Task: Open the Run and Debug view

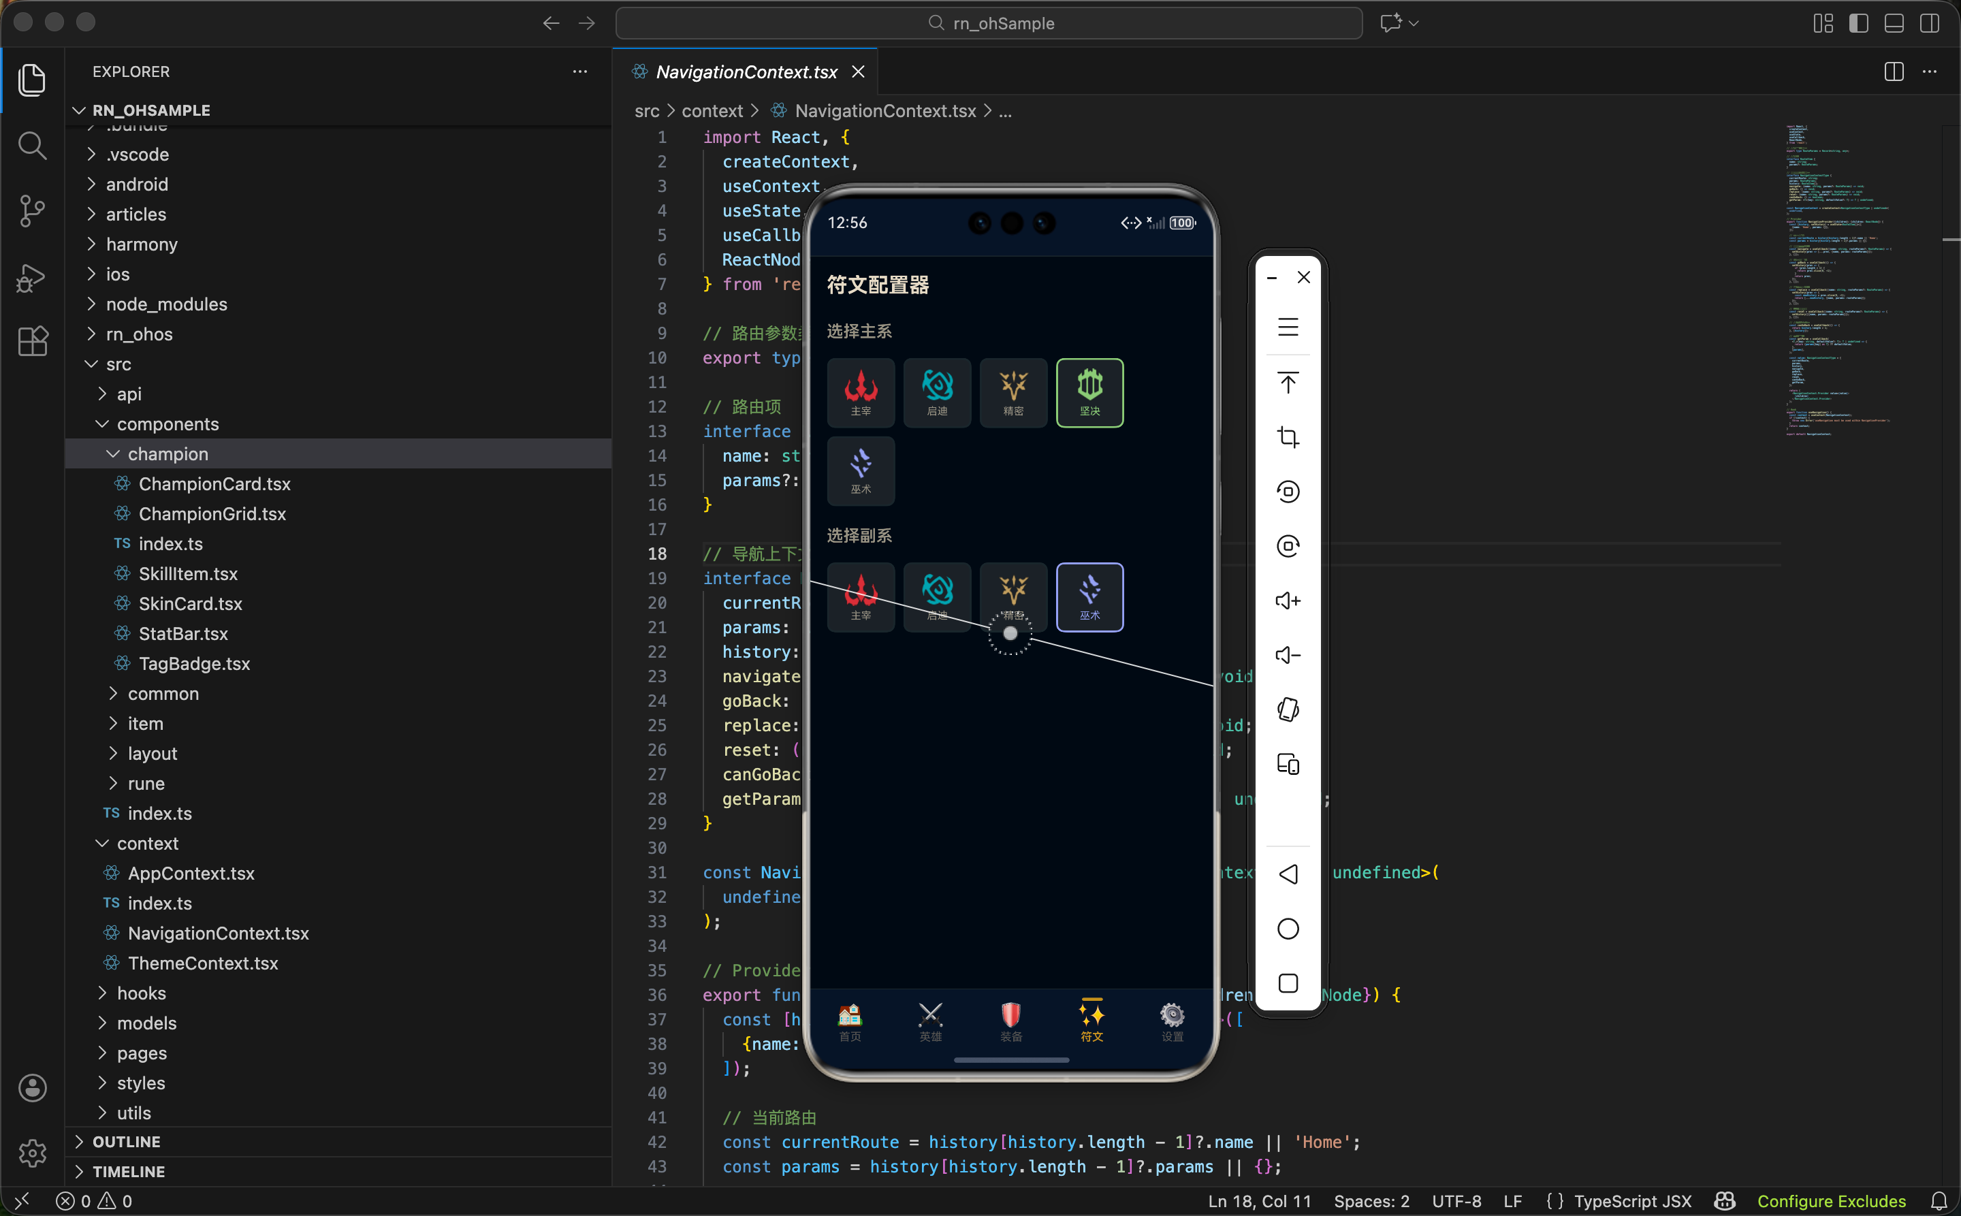Action: [x=32, y=278]
